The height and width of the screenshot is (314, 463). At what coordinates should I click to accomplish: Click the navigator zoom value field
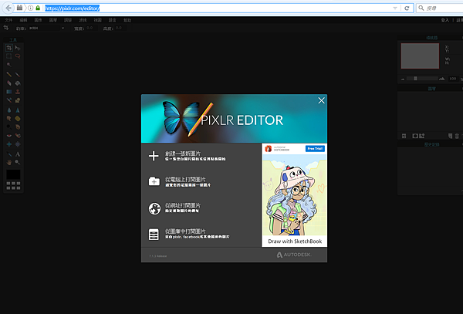(x=452, y=79)
